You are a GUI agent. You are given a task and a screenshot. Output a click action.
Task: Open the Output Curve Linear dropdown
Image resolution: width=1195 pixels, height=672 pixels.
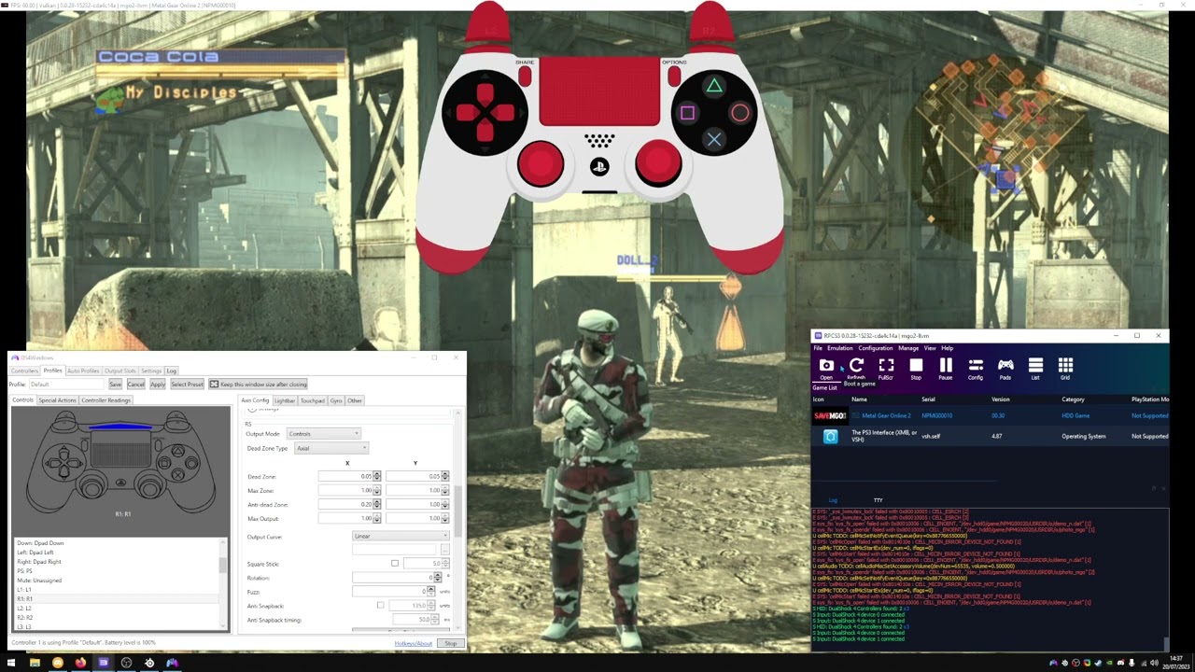point(401,537)
